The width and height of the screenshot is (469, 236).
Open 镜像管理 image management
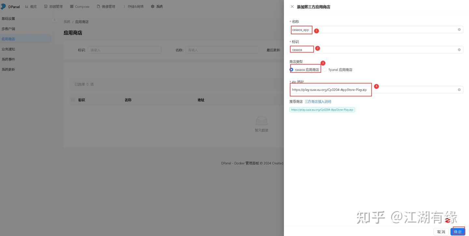[106, 6]
